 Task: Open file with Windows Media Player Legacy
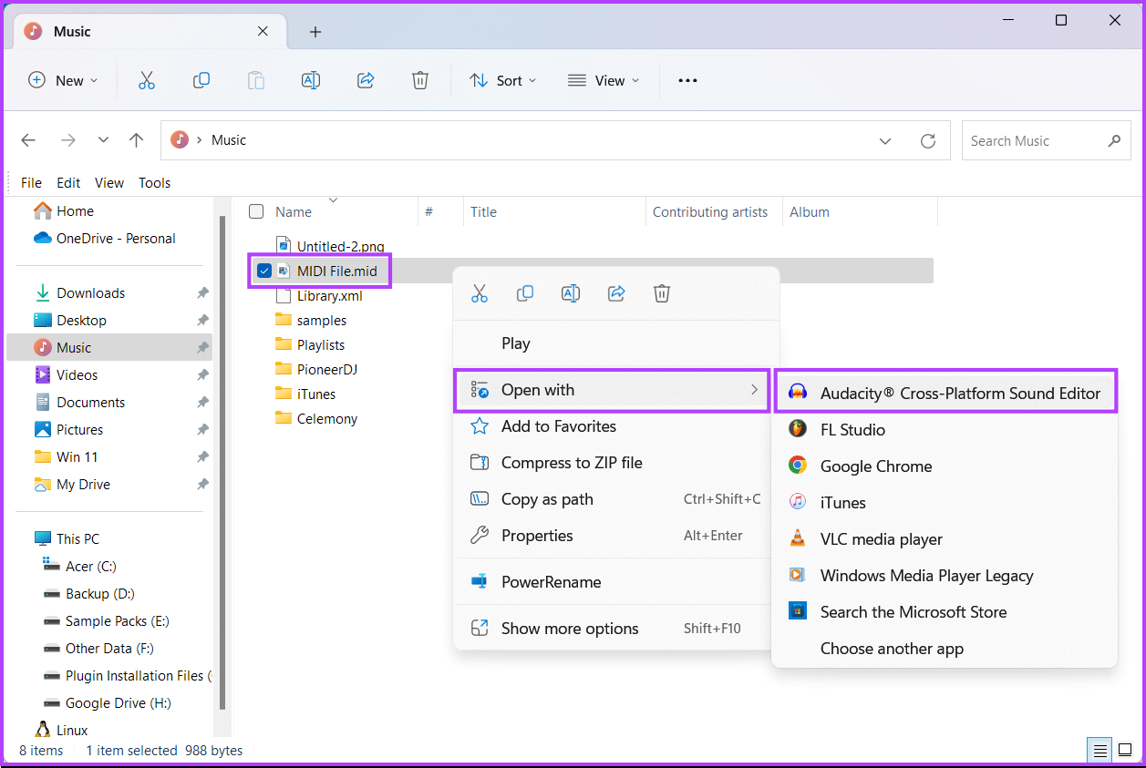click(945, 576)
